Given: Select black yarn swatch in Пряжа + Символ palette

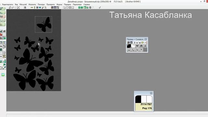Looking at the screenshot, I should (129, 46).
